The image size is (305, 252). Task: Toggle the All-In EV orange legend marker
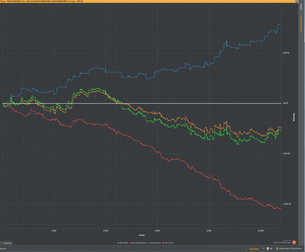coord(163,243)
